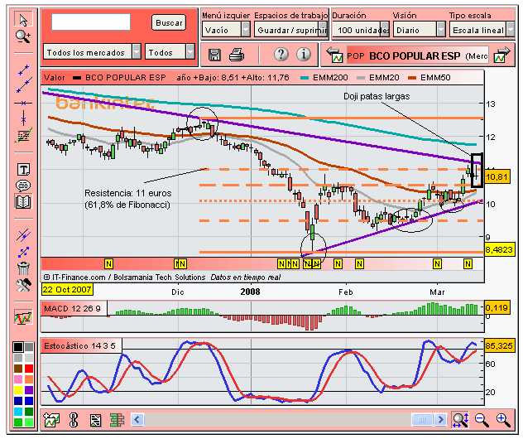
Task: Click the info circle icon
Action: click(304, 54)
